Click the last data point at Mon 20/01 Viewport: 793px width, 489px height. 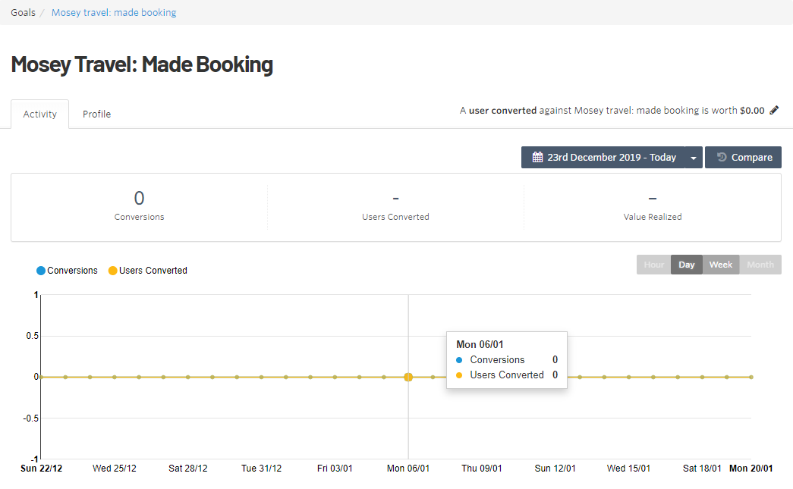click(x=751, y=377)
